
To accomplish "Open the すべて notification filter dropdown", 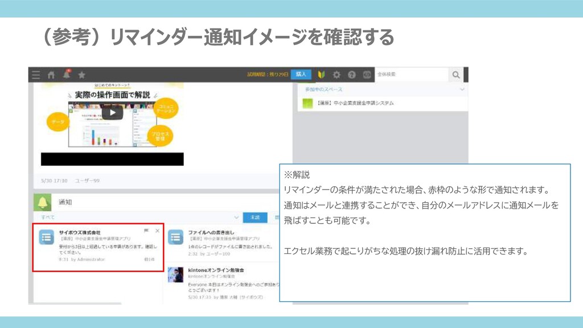I will [x=139, y=217].
